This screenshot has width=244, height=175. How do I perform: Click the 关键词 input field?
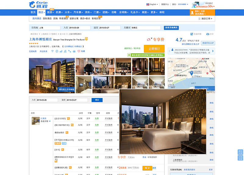point(146,28)
